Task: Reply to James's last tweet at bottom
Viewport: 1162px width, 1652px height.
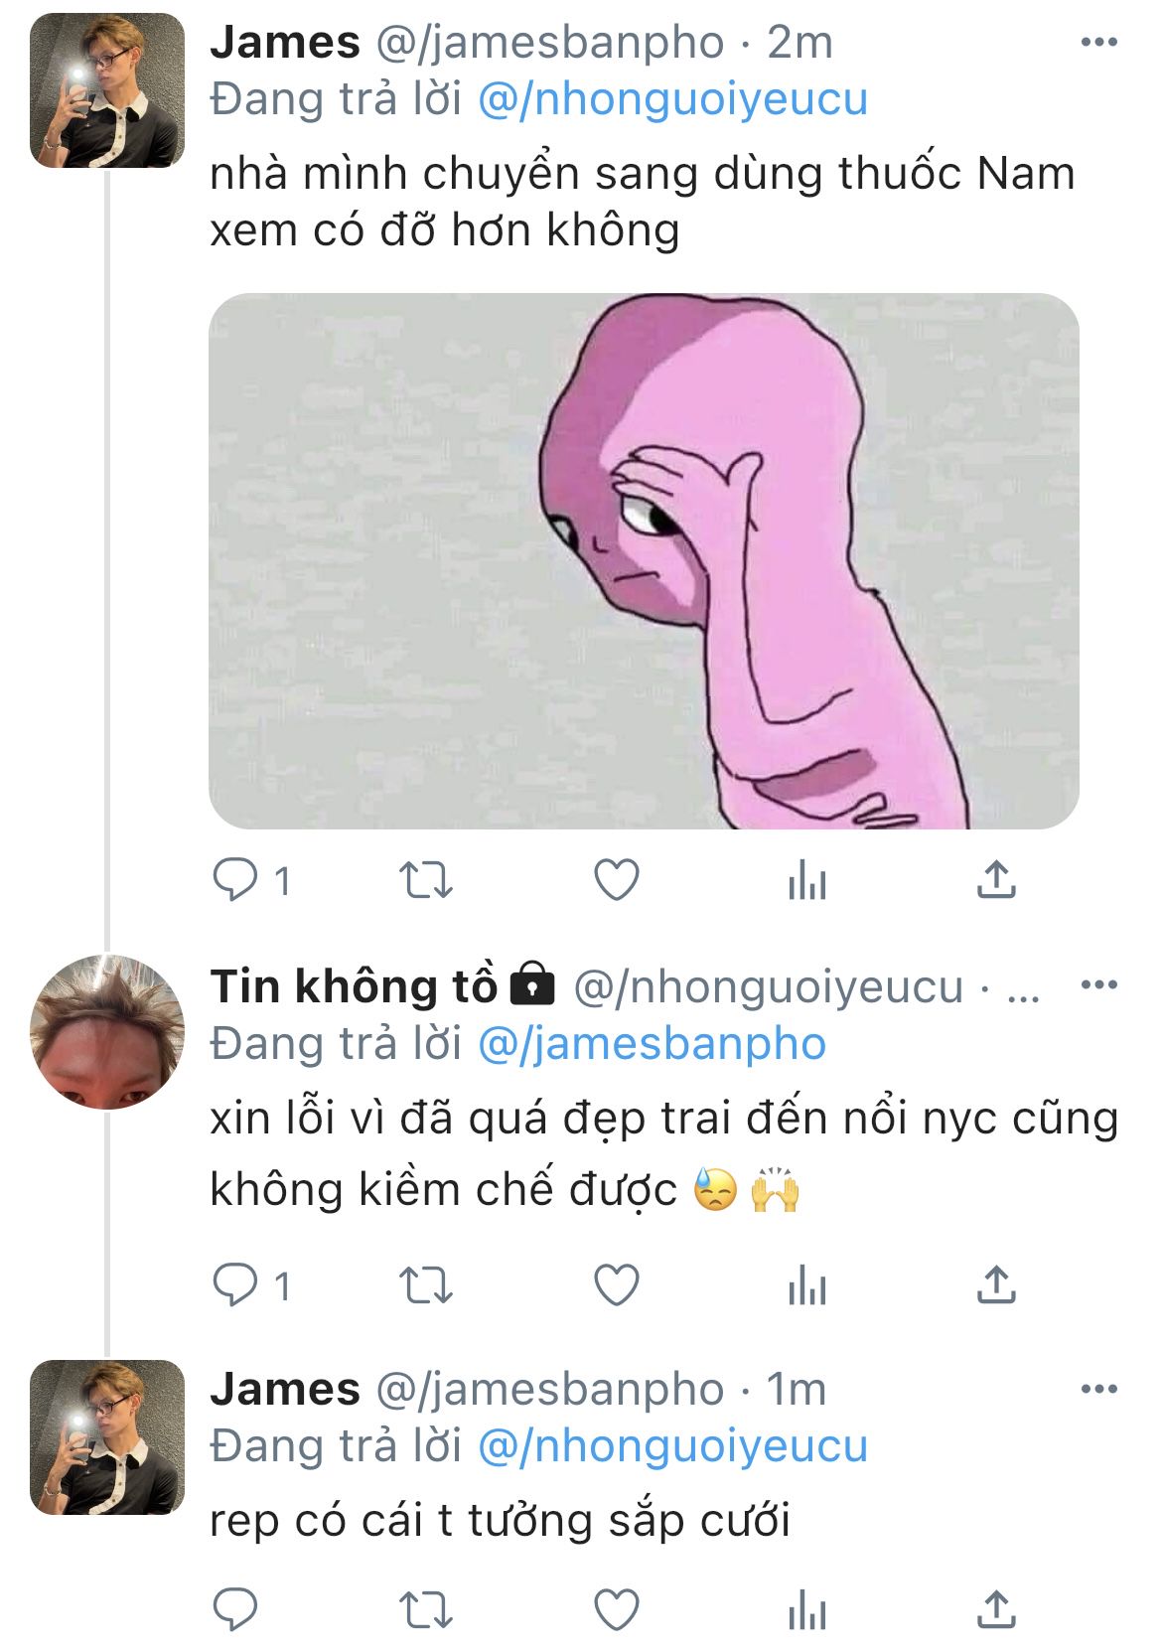Action: click(236, 1609)
